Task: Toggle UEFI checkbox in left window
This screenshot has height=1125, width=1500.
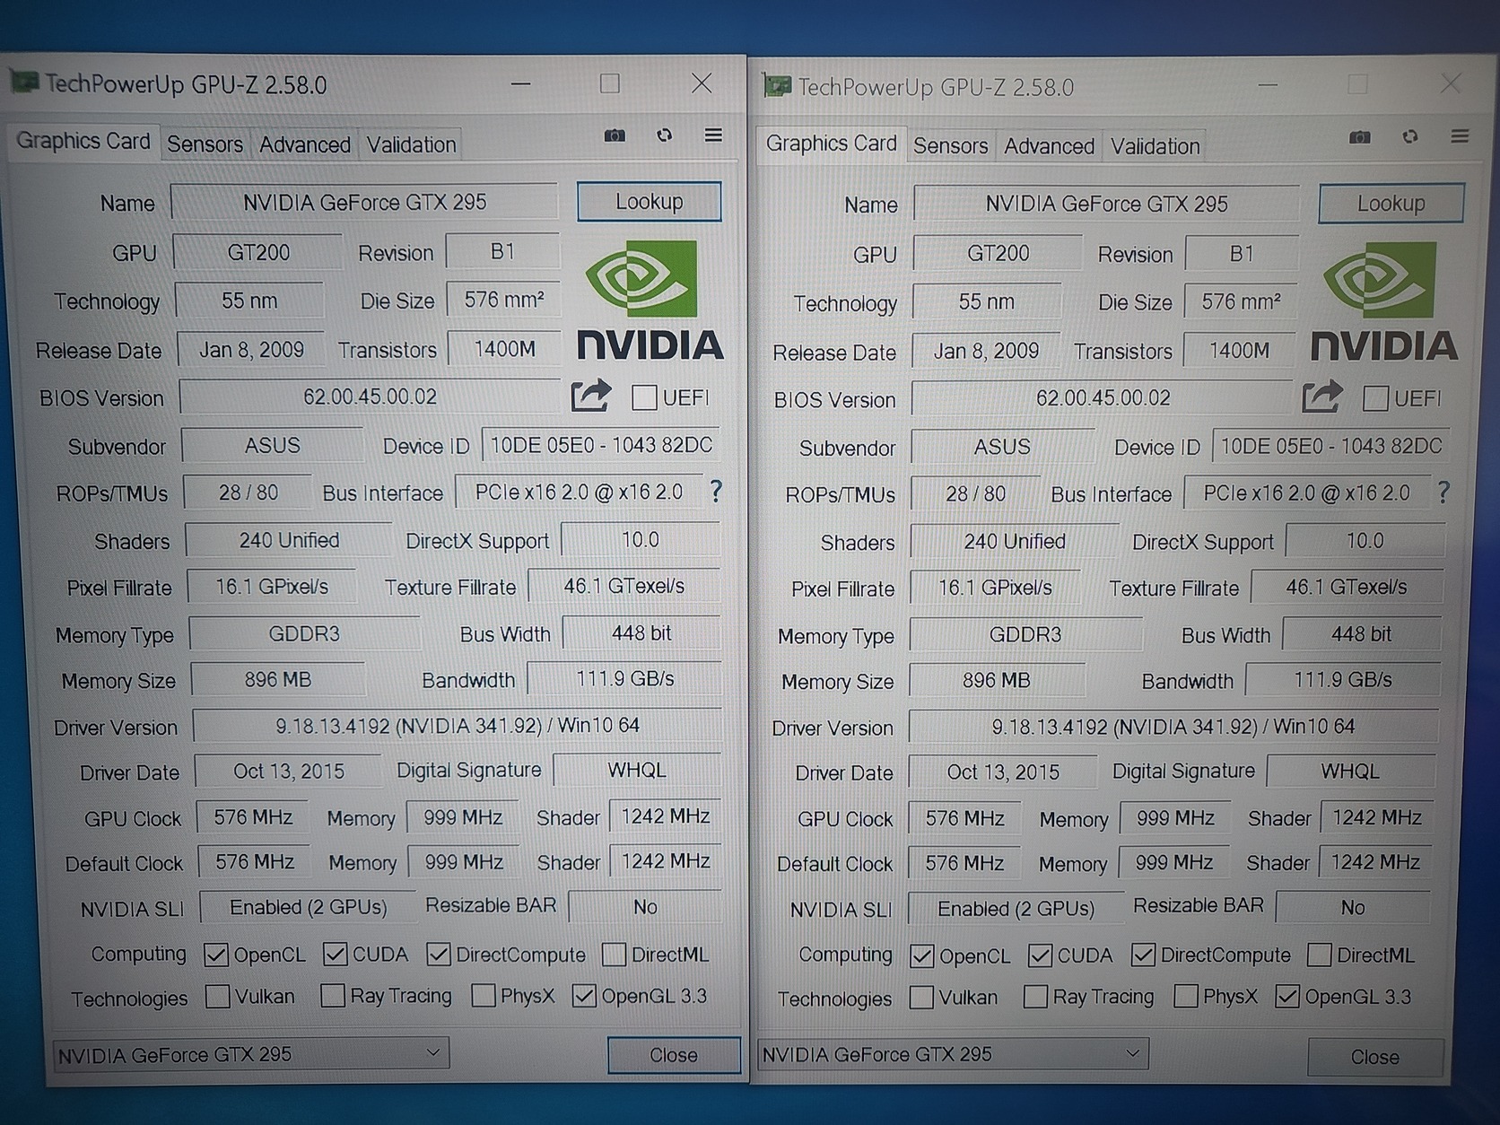Action: coord(644,397)
